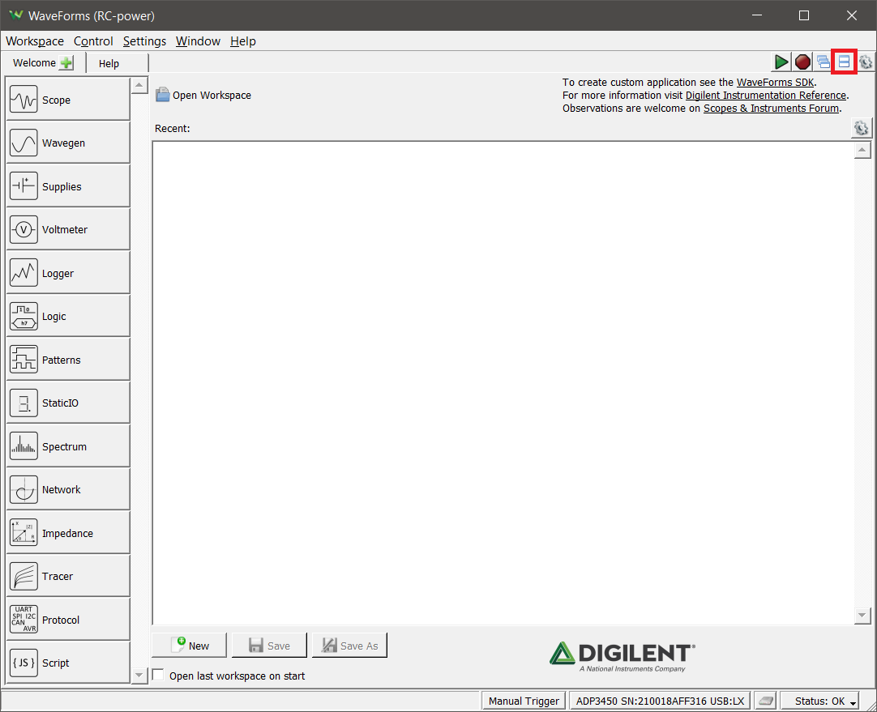Enable Open last workspace on start
This screenshot has height=712, width=877.
tap(158, 675)
